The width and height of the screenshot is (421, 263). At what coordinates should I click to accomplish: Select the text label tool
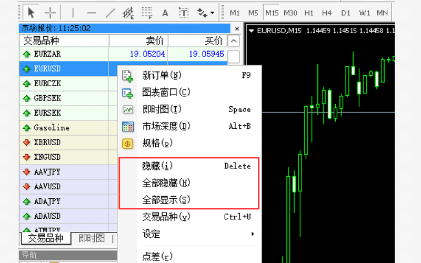(184, 13)
